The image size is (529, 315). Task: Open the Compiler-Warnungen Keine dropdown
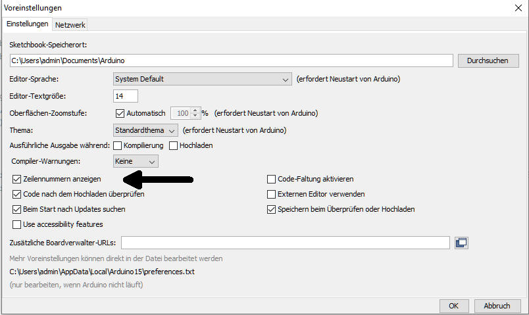click(136, 161)
